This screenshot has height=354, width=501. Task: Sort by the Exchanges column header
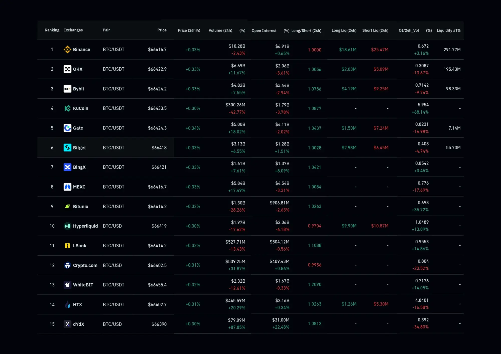point(73,30)
